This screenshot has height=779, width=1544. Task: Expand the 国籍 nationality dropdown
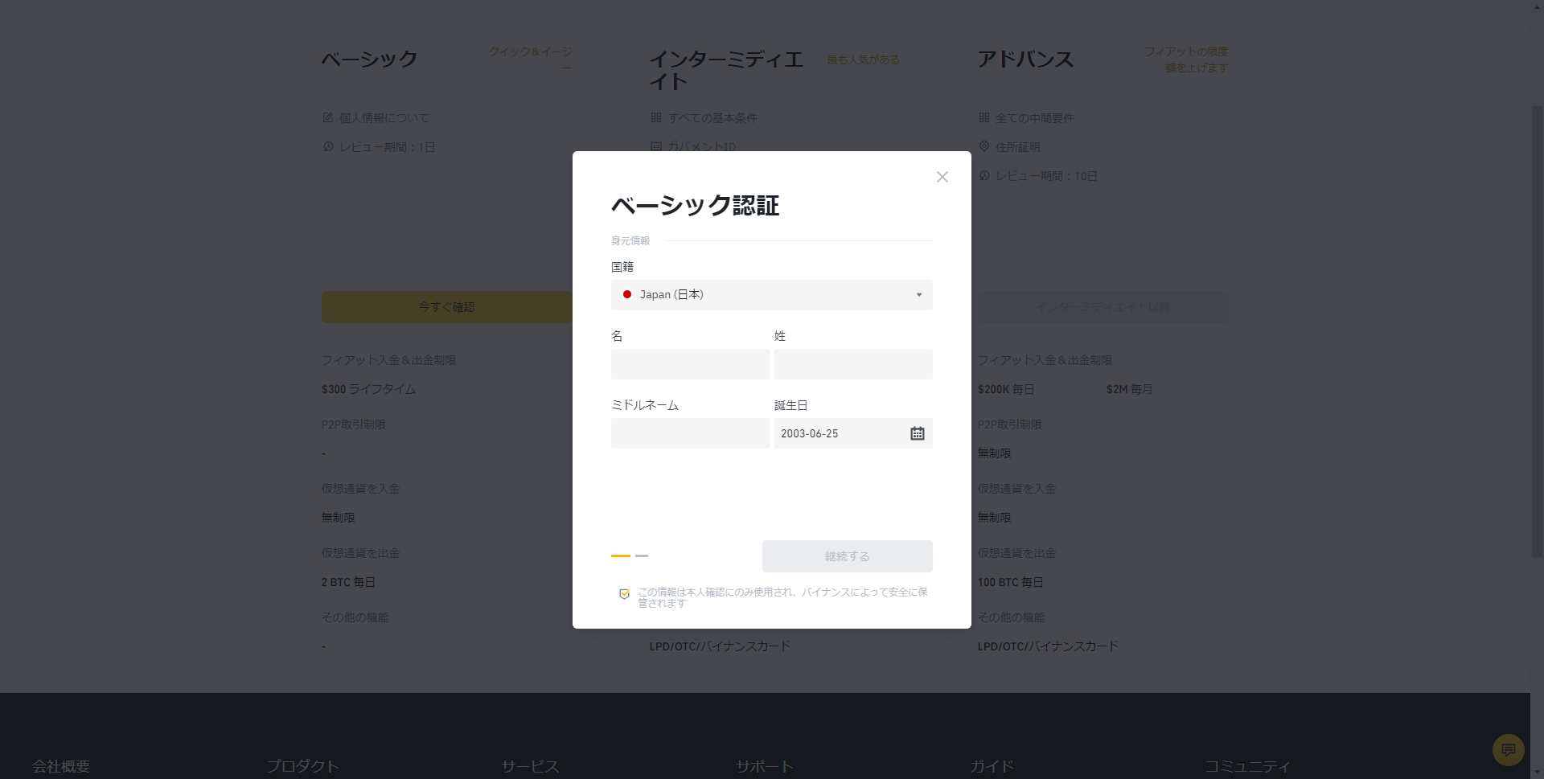tap(770, 295)
